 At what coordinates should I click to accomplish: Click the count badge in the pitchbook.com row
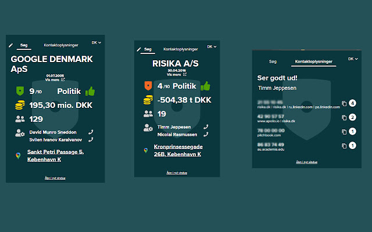[x=353, y=132]
